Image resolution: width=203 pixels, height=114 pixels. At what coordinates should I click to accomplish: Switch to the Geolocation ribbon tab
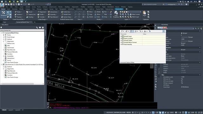coord(119,9)
